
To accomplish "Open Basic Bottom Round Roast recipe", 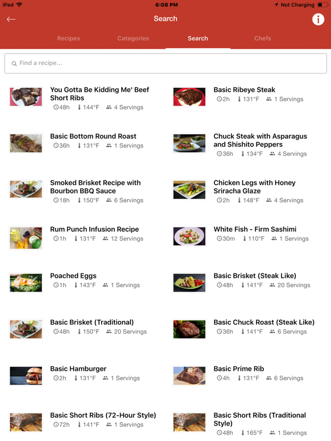I will [93, 136].
